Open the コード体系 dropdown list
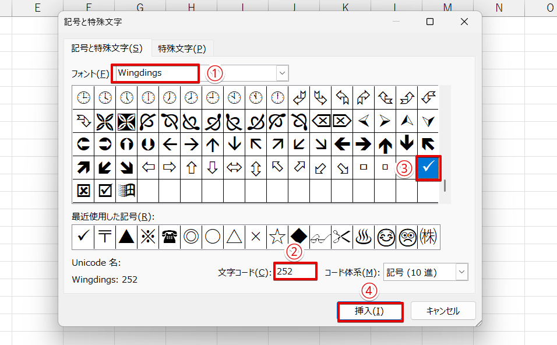 tap(461, 272)
